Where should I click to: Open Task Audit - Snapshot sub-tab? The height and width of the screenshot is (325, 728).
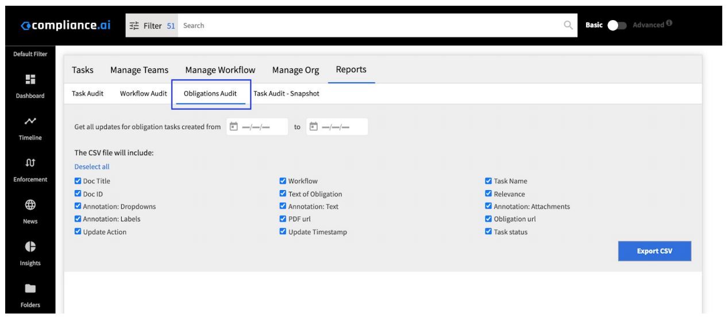pyautogui.click(x=286, y=94)
